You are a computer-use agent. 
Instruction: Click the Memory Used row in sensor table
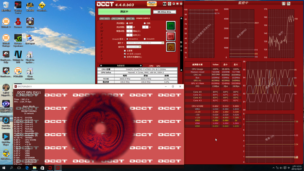coord(213,72)
